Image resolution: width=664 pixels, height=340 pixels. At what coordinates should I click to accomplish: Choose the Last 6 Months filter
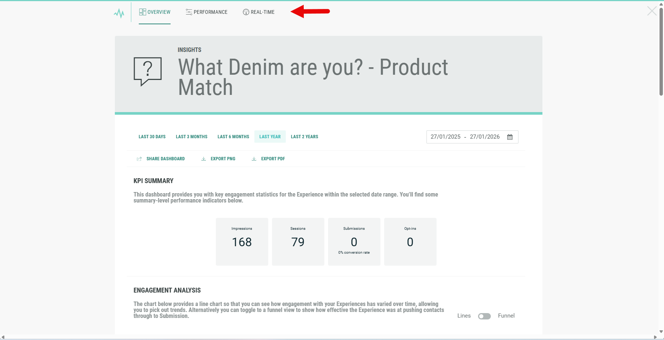coord(233,137)
